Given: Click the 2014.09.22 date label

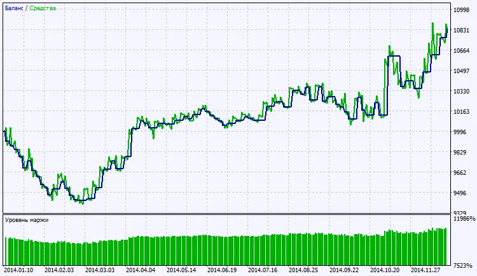Looking at the screenshot, I should coord(345,270).
